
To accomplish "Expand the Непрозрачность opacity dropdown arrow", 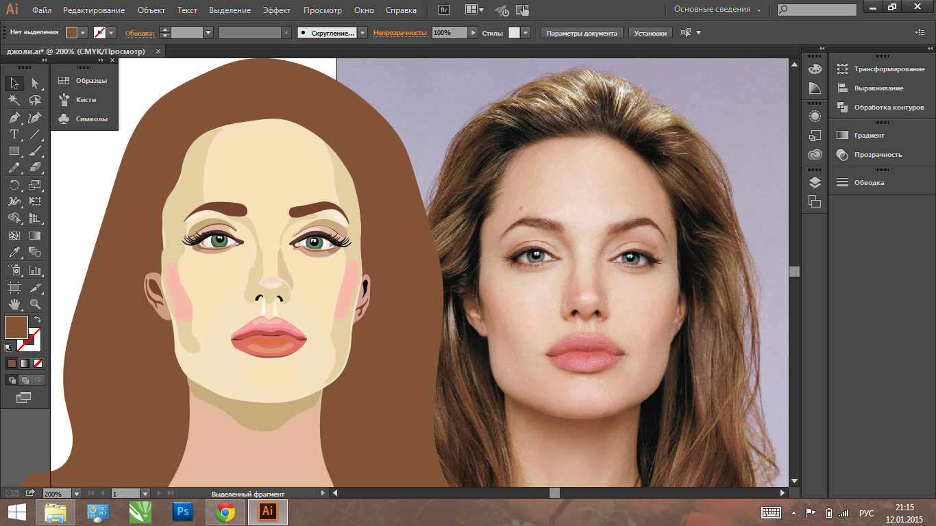I will (x=473, y=33).
